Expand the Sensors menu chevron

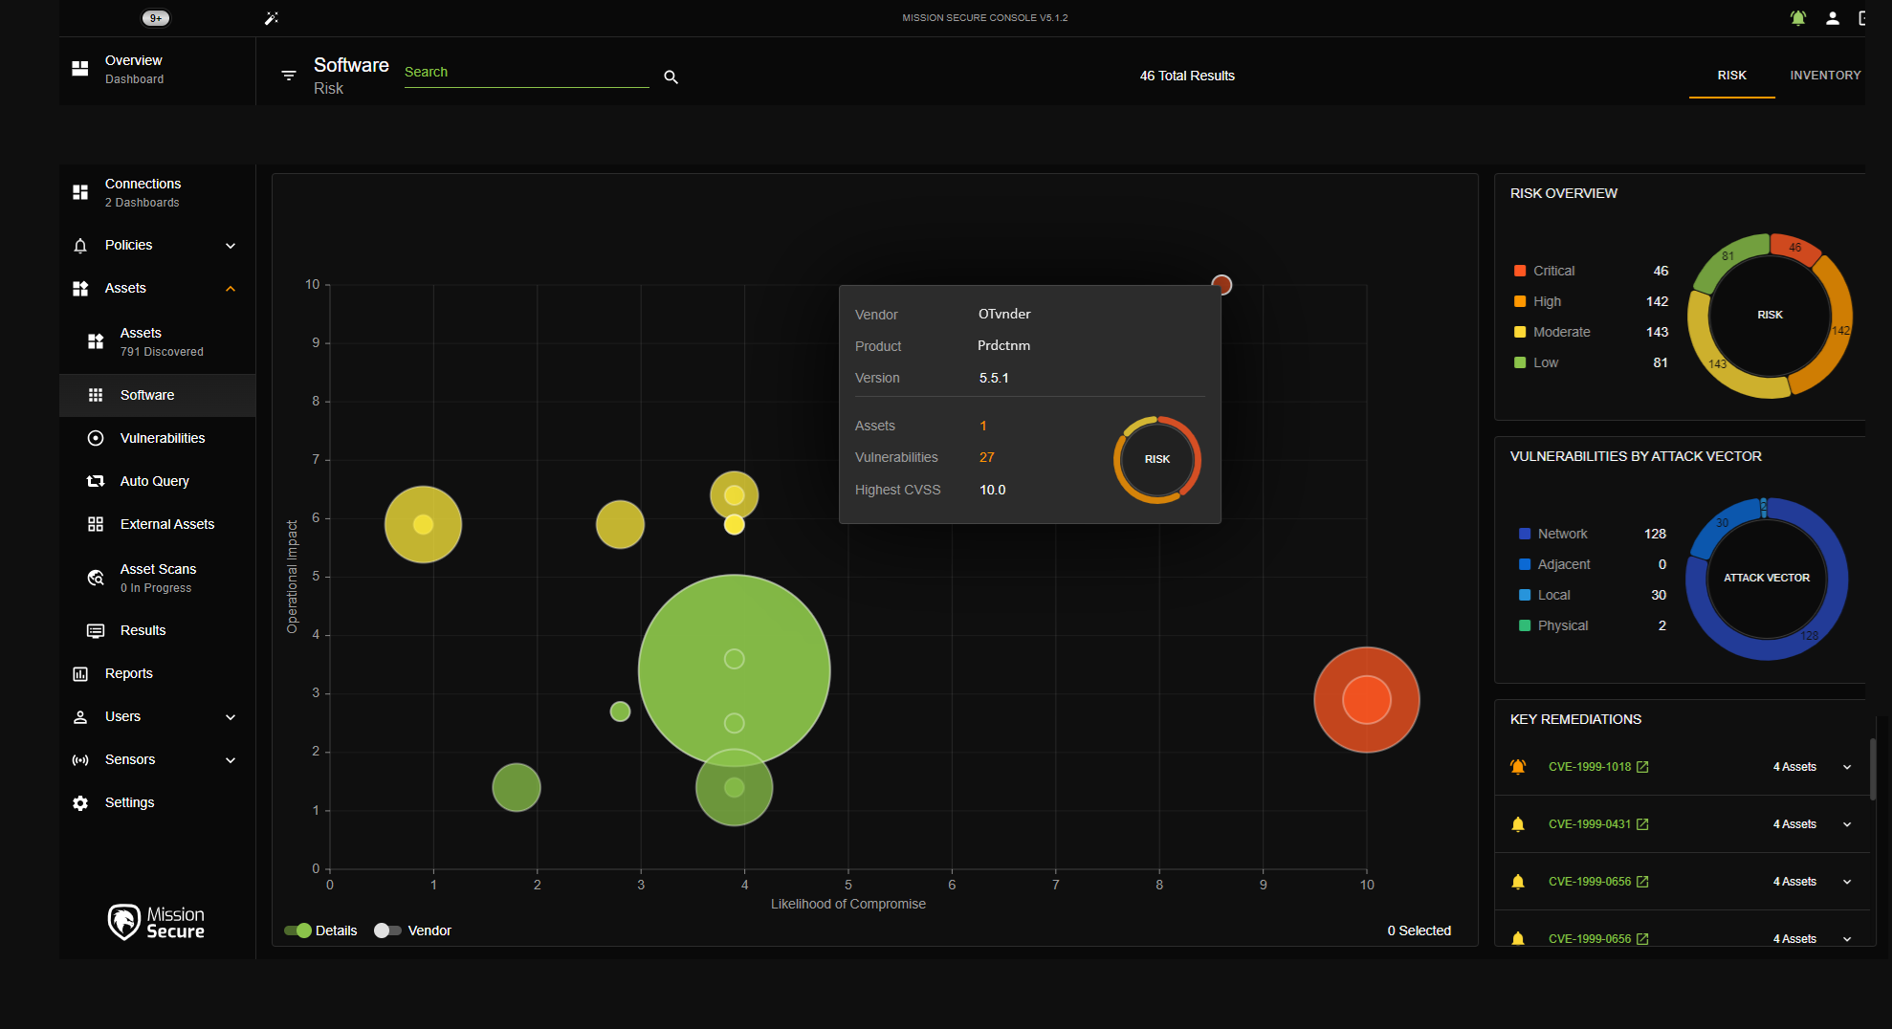pos(231,760)
